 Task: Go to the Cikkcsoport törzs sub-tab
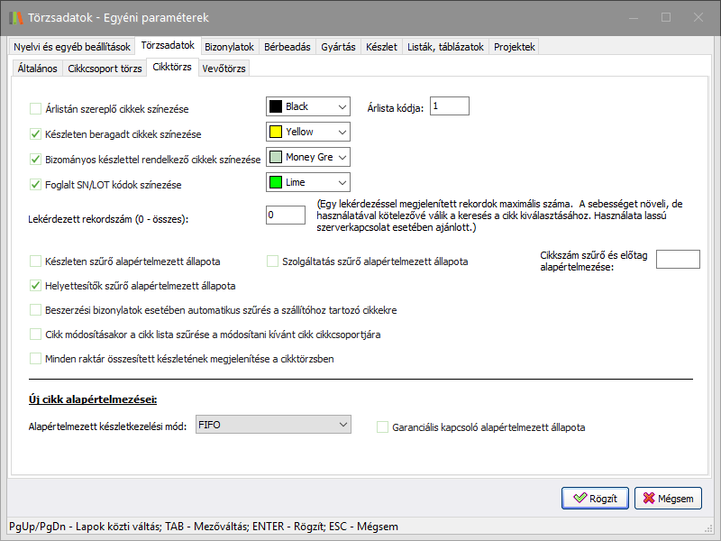click(x=105, y=69)
